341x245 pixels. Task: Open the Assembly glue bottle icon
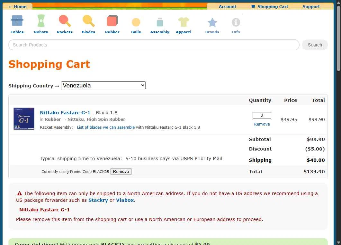160,22
